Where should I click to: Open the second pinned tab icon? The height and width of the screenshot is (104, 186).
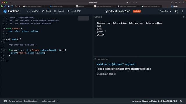click(5, 6)
